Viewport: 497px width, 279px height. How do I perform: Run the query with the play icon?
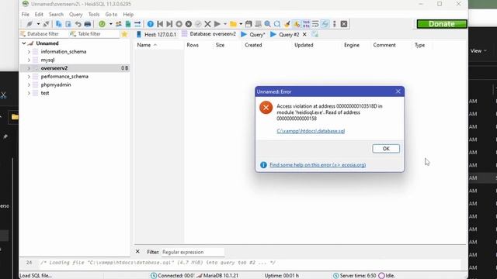coord(217,24)
